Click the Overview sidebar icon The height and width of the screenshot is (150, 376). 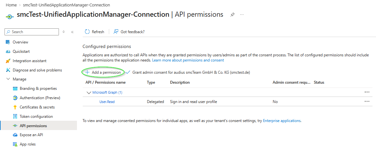(x=8, y=42)
